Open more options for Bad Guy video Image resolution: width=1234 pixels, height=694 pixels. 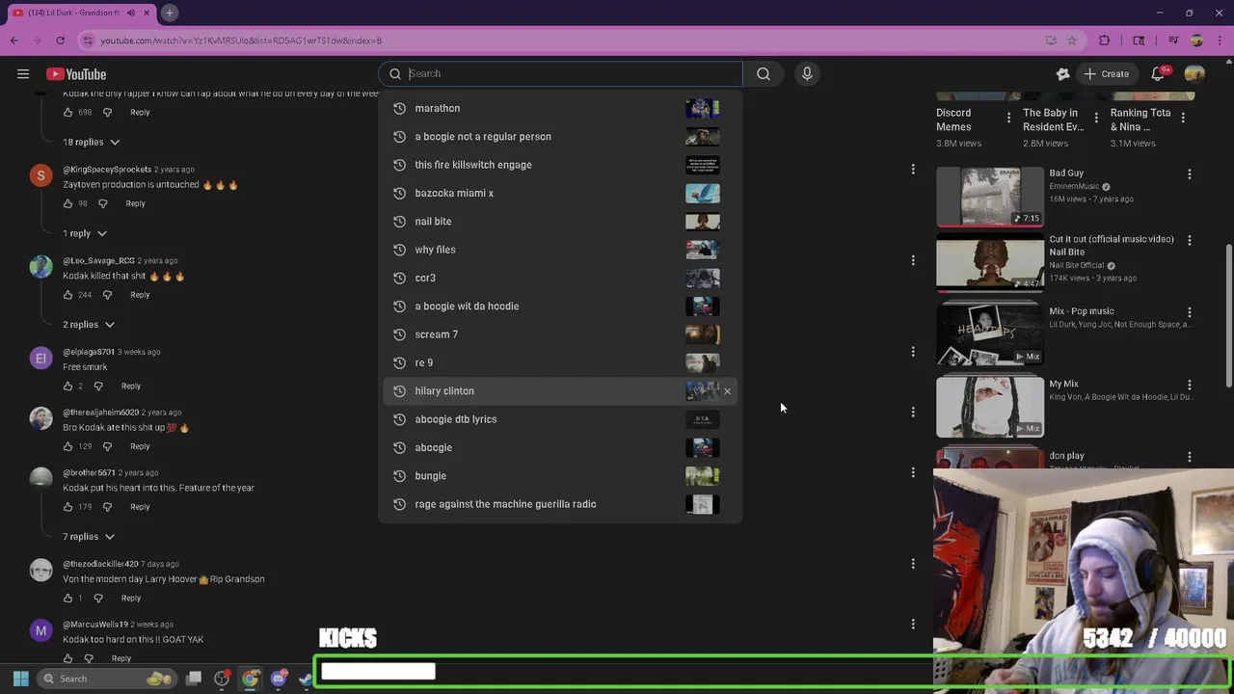click(1189, 174)
